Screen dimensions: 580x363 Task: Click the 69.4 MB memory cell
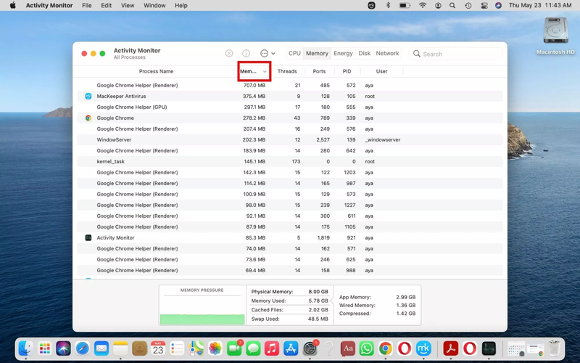tap(255, 270)
